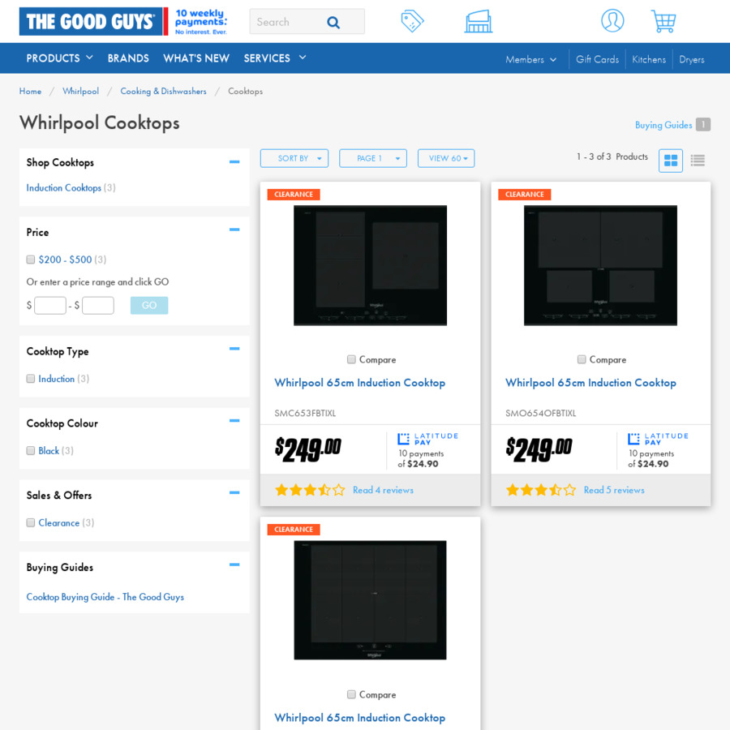Tick the $200 - $500 price checkbox
This screenshot has height=730, width=730.
click(x=31, y=260)
